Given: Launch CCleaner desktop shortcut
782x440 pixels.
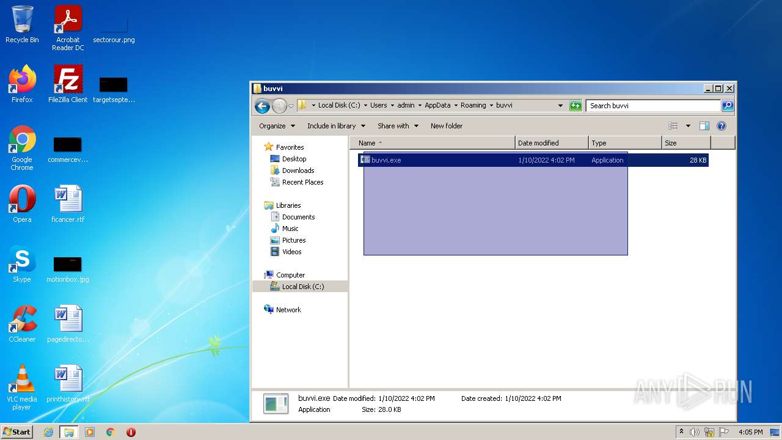Looking at the screenshot, I should point(22,324).
